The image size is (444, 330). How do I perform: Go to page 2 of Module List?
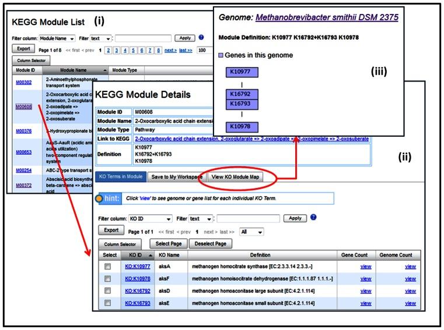point(108,50)
